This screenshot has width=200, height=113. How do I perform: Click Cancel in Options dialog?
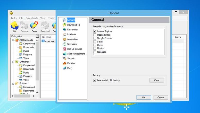point(161,98)
